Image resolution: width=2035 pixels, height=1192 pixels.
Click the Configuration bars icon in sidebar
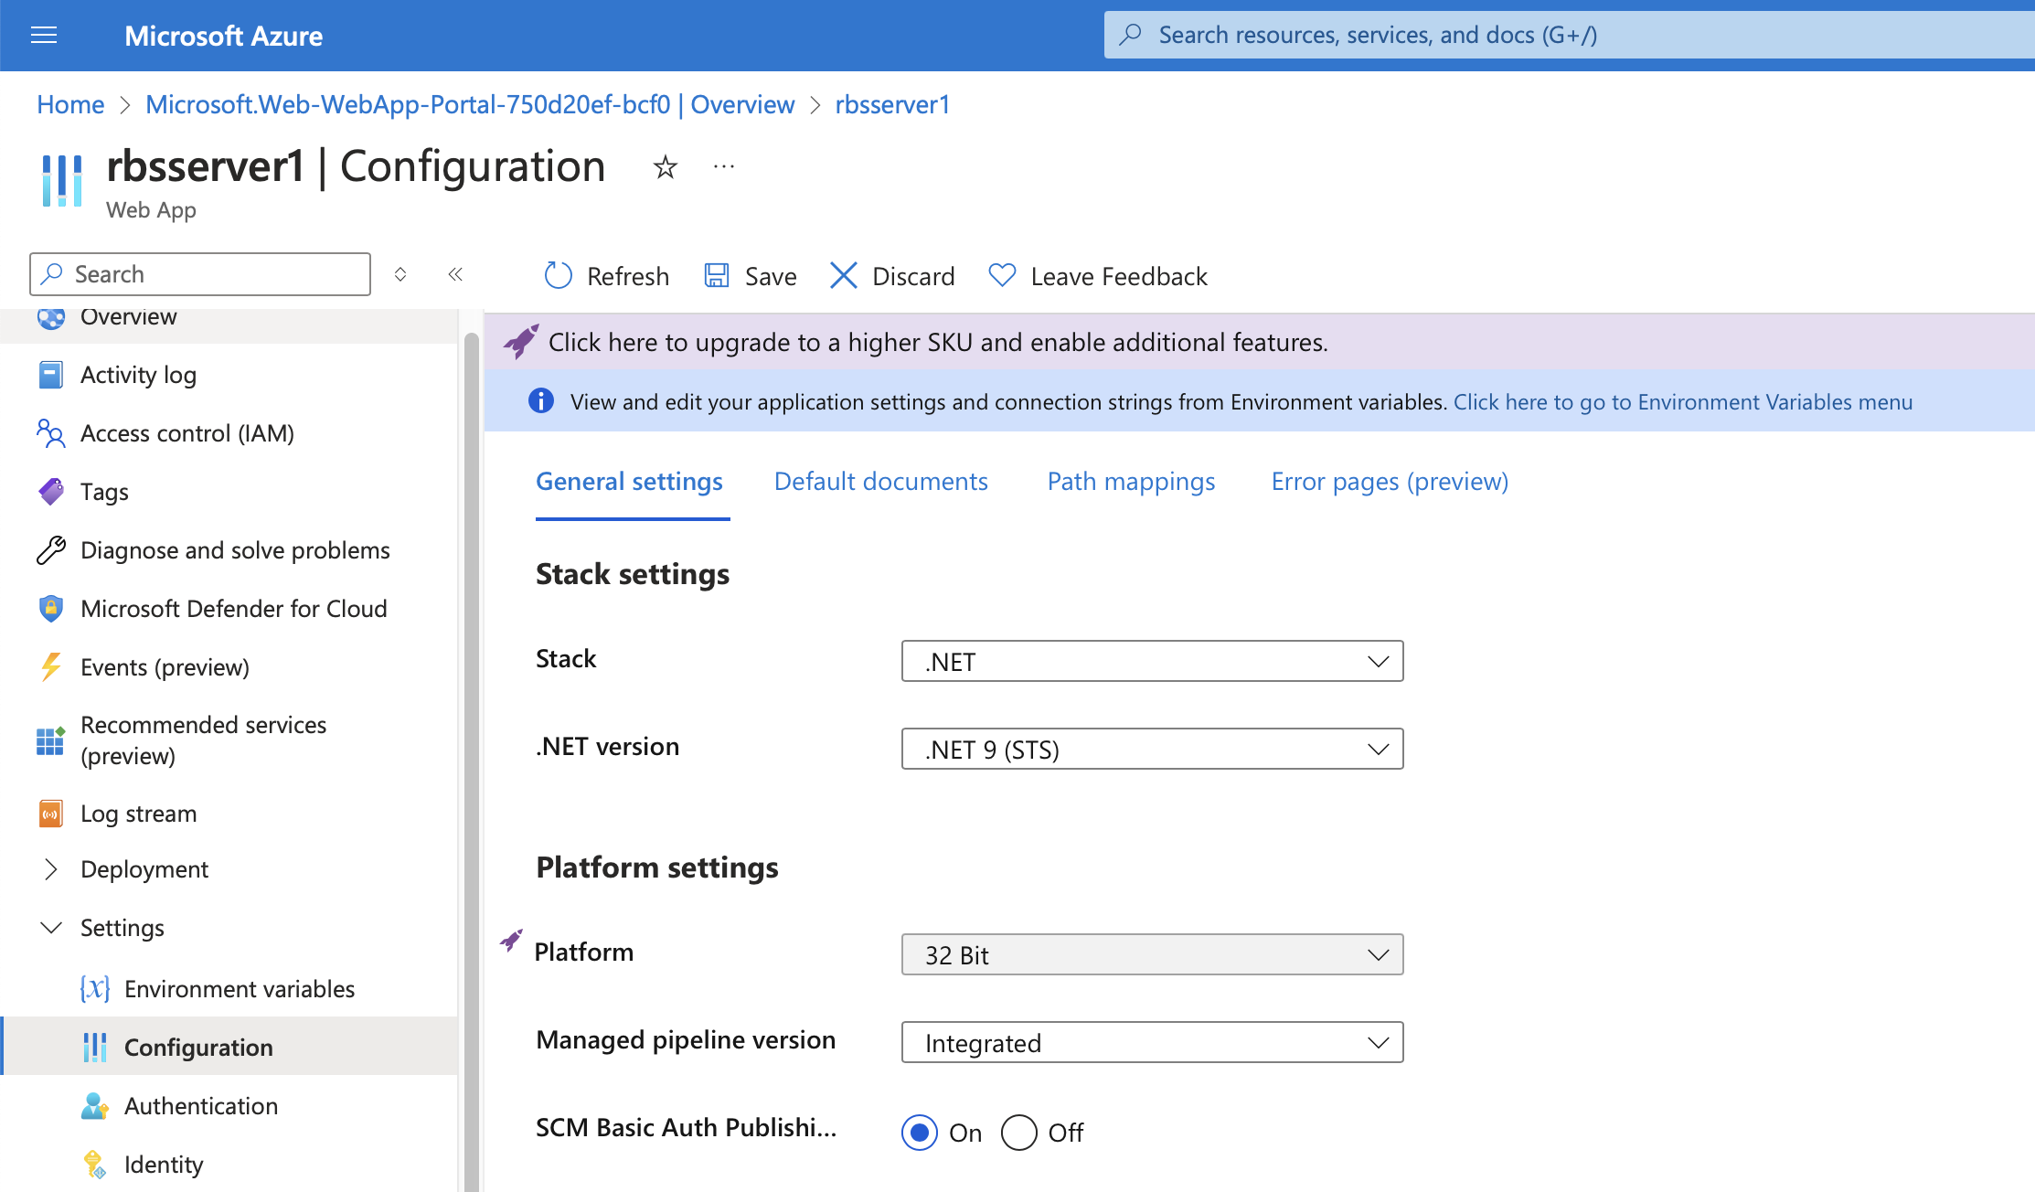[95, 1048]
